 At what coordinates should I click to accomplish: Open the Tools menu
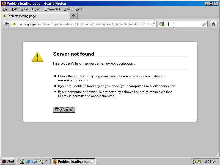click(x=68, y=9)
